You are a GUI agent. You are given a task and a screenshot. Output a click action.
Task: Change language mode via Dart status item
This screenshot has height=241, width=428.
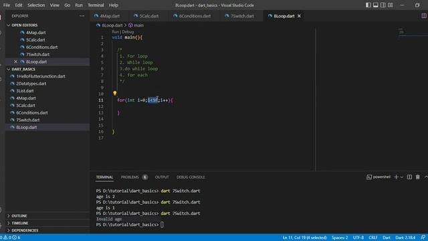coord(387,238)
